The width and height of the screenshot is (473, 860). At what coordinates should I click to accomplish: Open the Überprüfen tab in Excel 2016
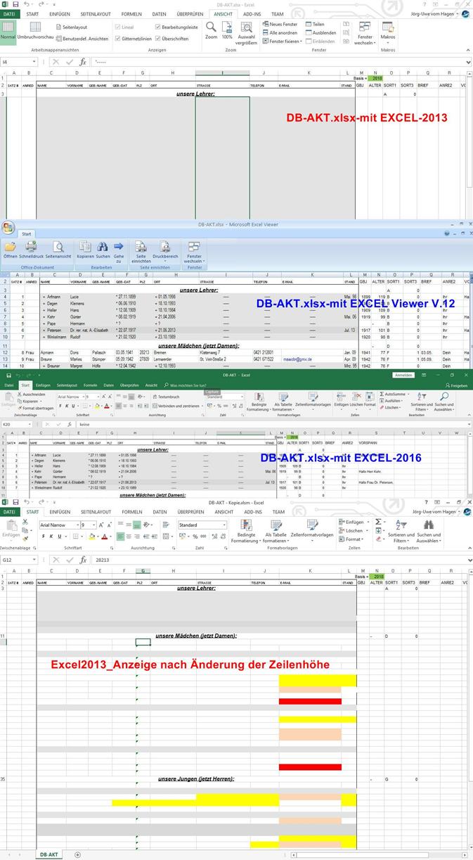[129, 385]
